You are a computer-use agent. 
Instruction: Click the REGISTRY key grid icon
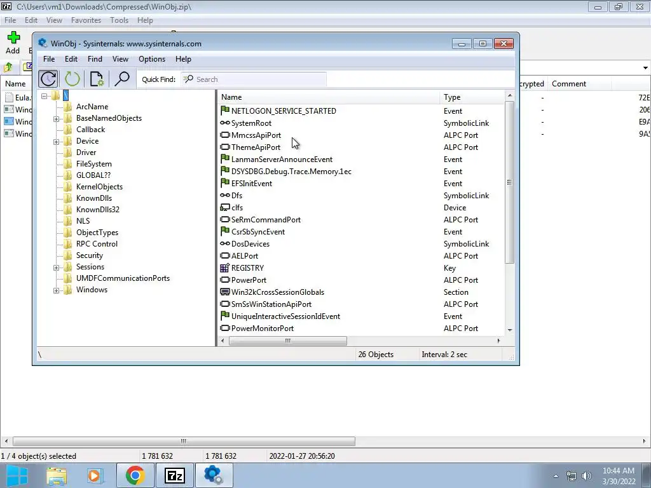coord(224,268)
